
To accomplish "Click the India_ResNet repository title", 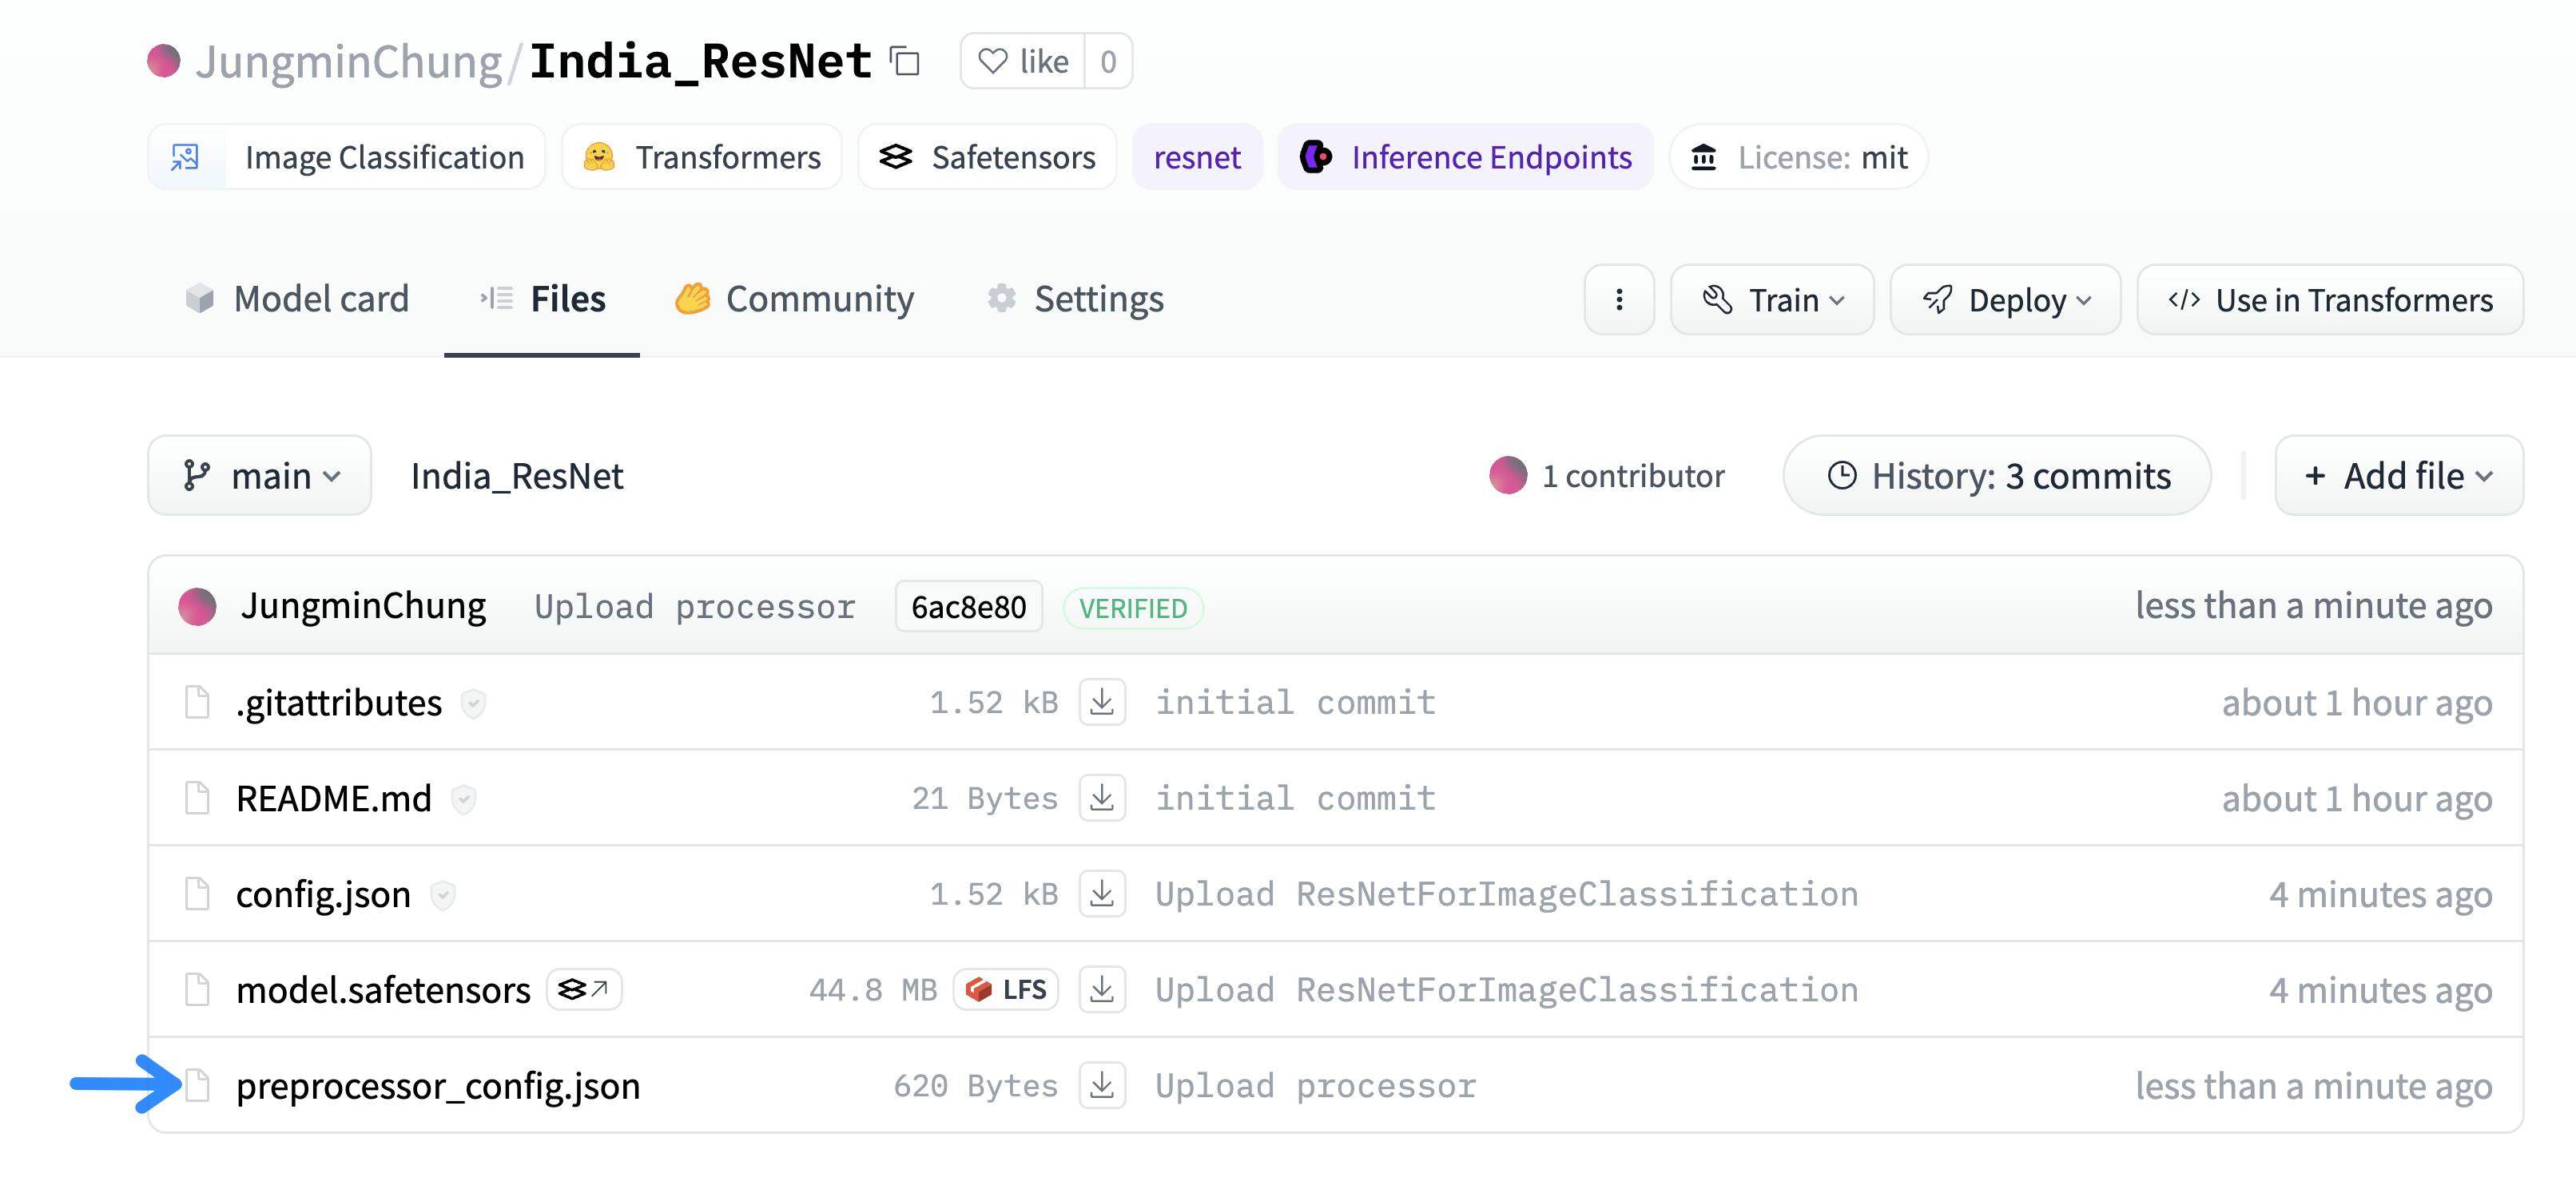I will 700,62.
